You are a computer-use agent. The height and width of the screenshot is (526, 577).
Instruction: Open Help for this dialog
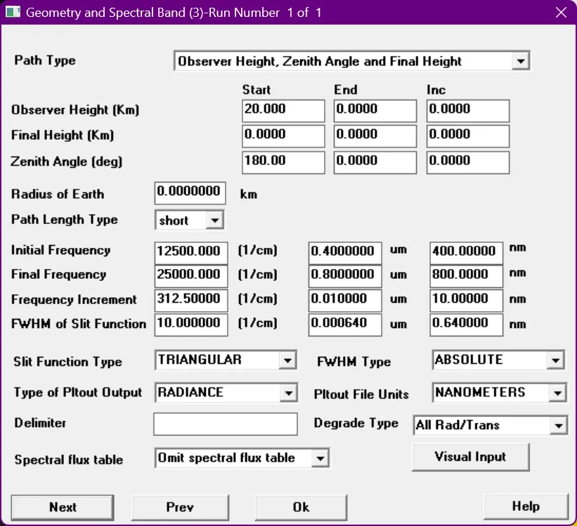526,506
